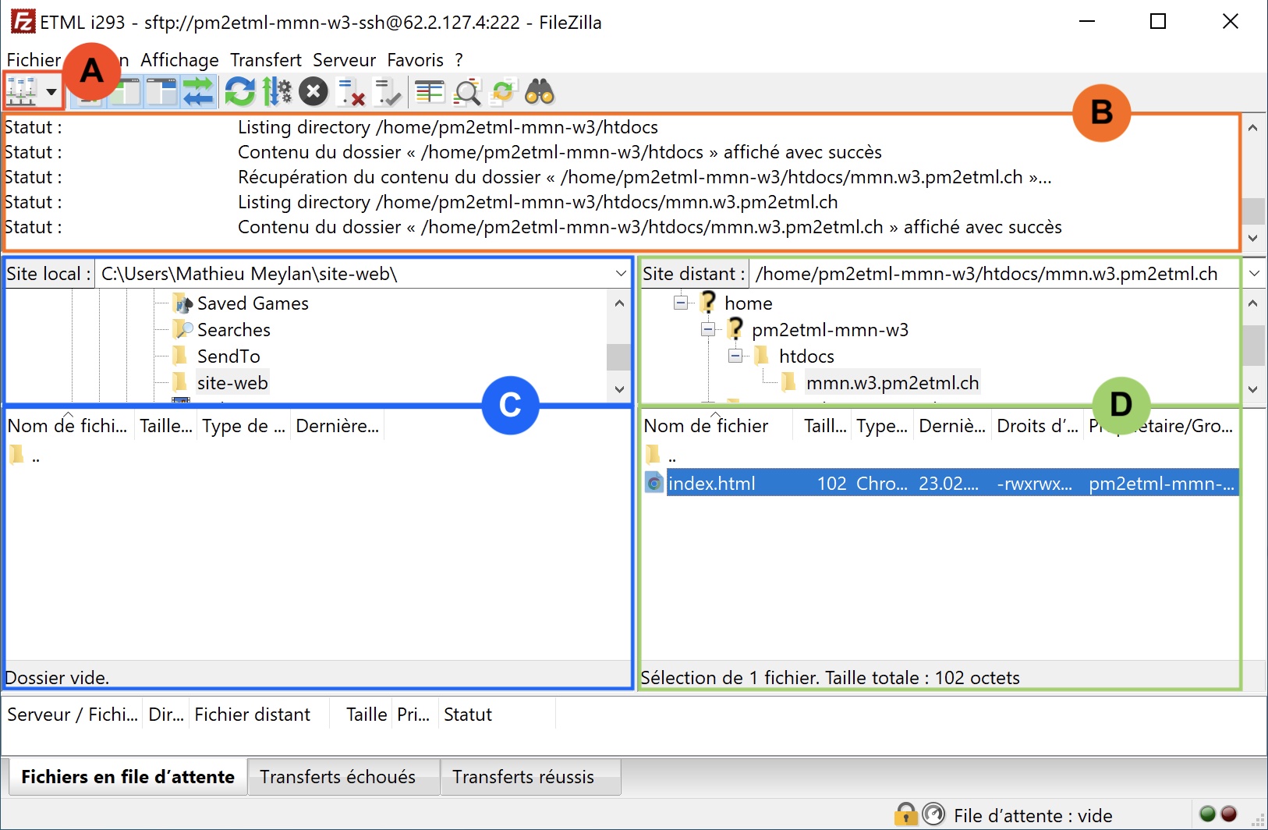Click the speed limits gauge icon

[933, 814]
